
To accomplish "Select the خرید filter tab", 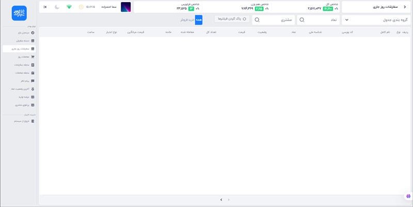I will tap(190, 20).
